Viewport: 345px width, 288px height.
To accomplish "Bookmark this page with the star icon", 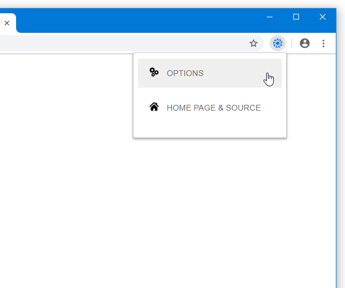I will (254, 43).
